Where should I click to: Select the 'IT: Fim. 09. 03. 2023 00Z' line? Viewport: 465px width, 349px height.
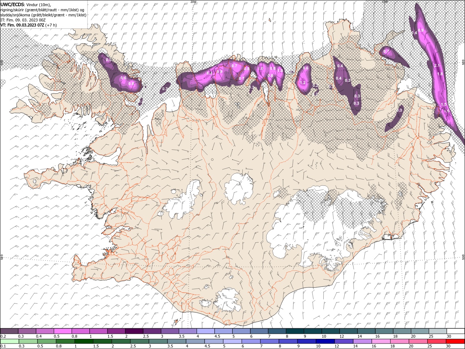click(23, 20)
